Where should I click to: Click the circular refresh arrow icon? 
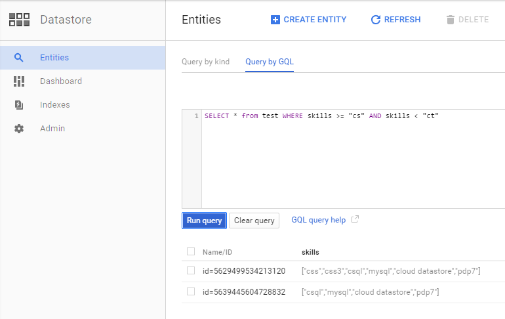click(x=376, y=20)
